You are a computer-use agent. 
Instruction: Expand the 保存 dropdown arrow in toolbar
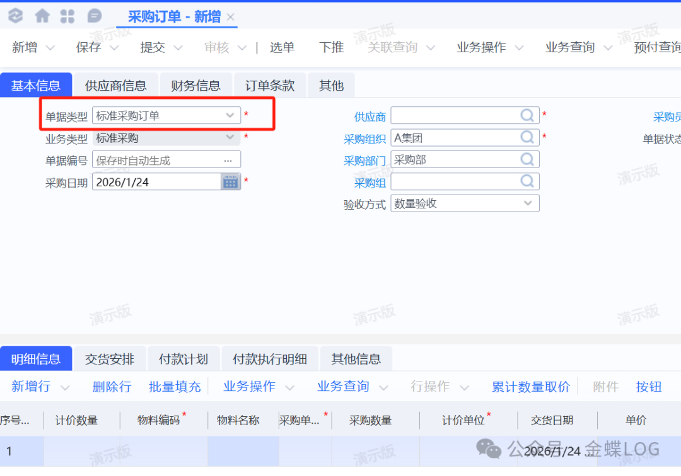tap(115, 48)
